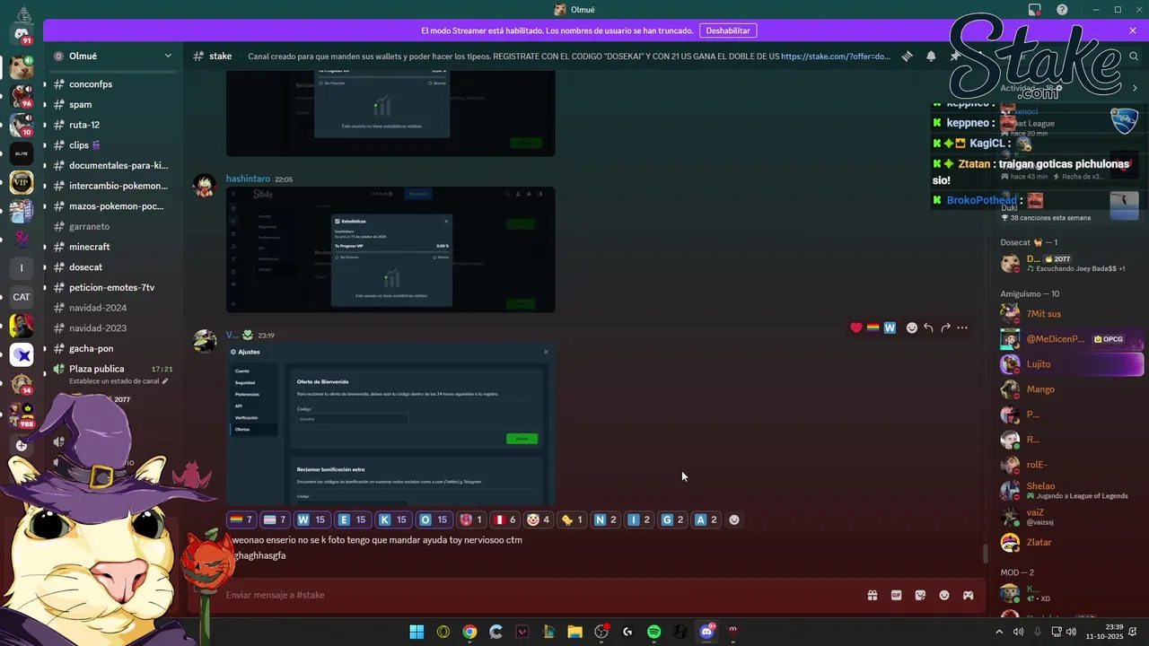Open the game controller apps icon
This screenshot has height=646, width=1149.
tap(969, 595)
